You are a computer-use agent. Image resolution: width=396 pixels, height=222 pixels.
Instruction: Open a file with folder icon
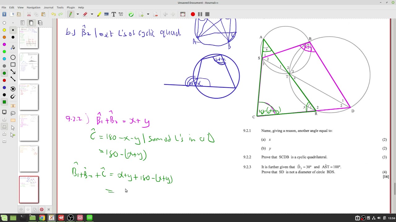19,14
